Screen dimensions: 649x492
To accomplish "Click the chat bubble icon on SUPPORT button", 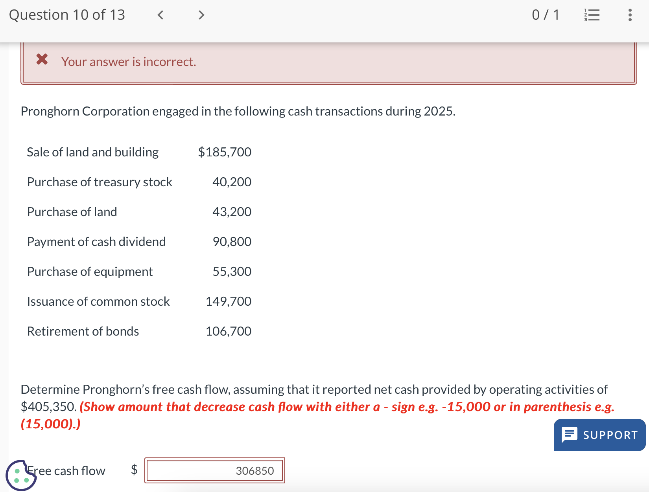I will coord(570,435).
